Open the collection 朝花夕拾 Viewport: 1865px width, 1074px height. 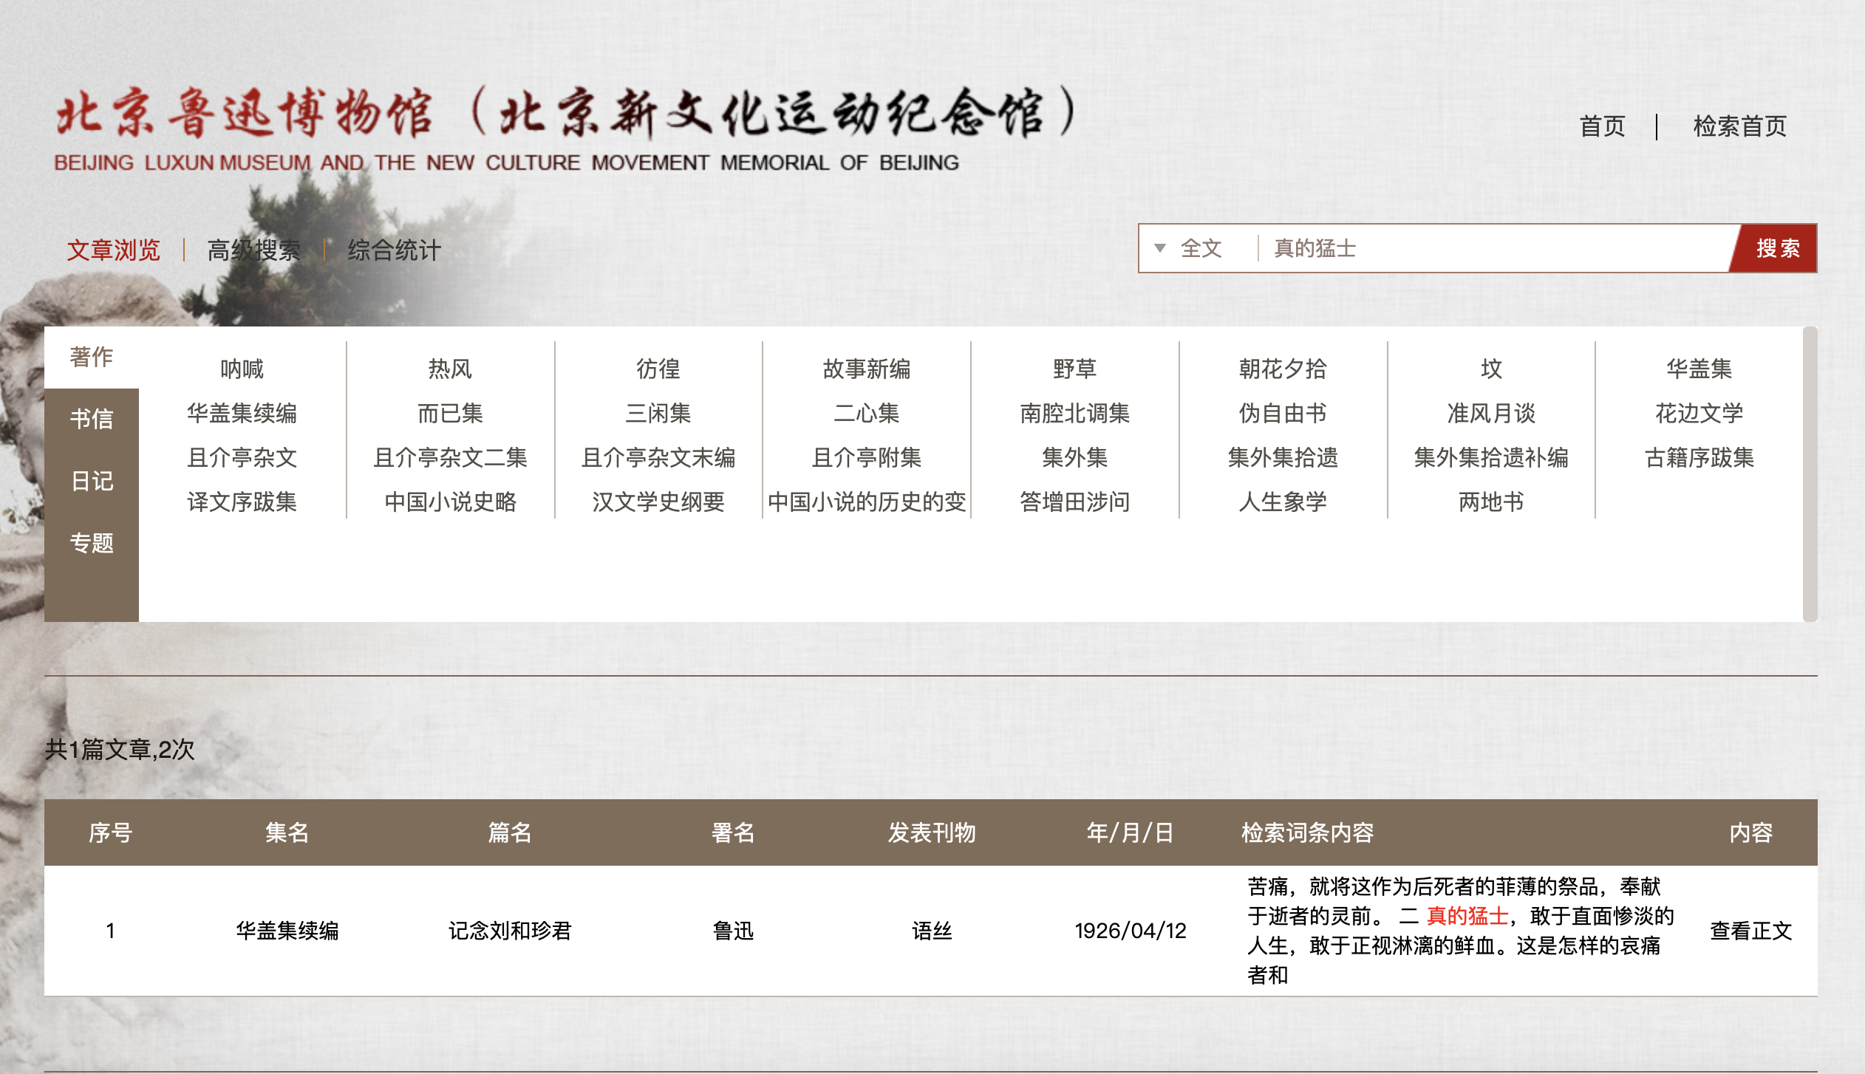[1283, 369]
